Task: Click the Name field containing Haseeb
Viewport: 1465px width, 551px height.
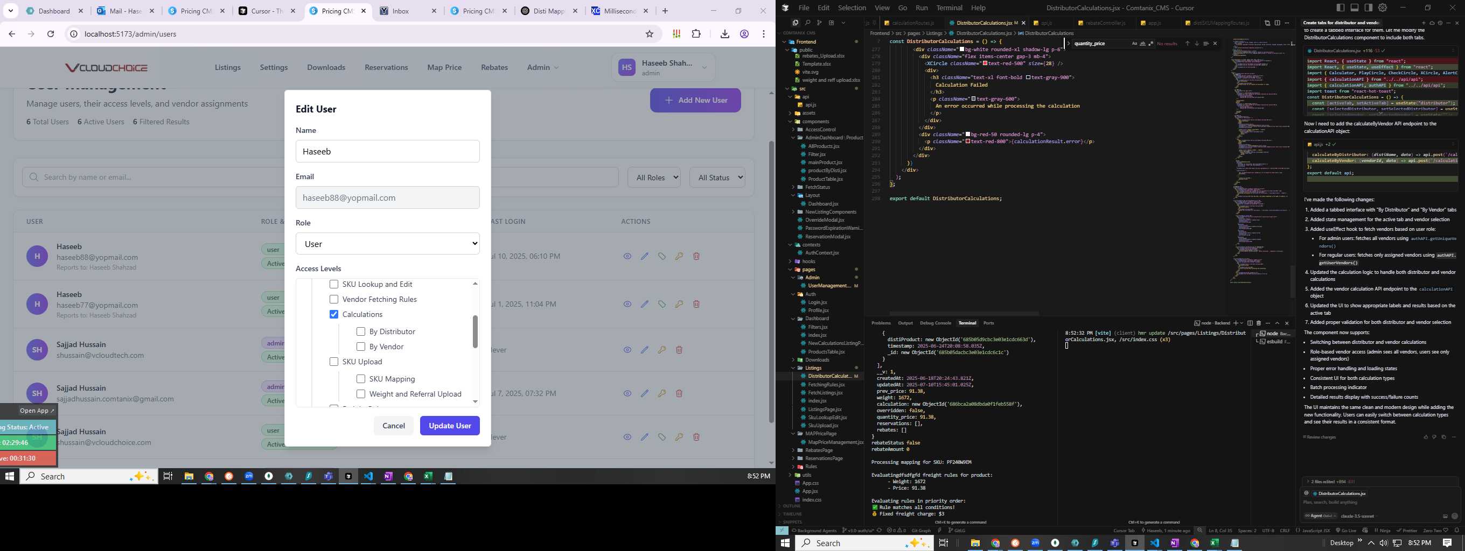Action: tap(388, 151)
